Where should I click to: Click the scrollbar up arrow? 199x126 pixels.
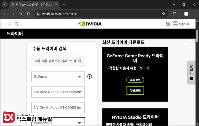pos(197,20)
